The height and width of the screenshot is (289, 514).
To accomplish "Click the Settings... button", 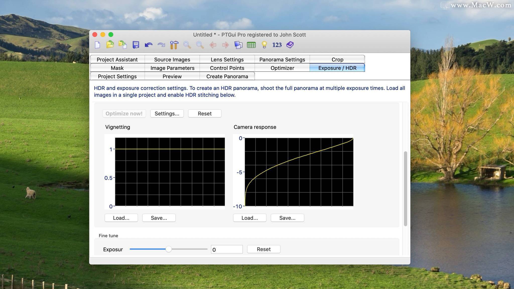I will click(x=167, y=113).
